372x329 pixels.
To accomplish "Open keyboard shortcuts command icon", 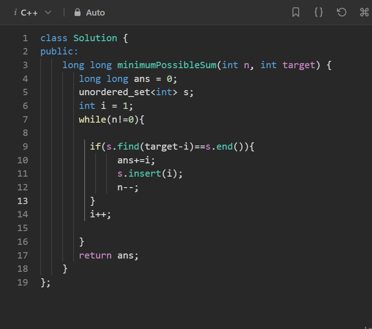I will [364, 12].
